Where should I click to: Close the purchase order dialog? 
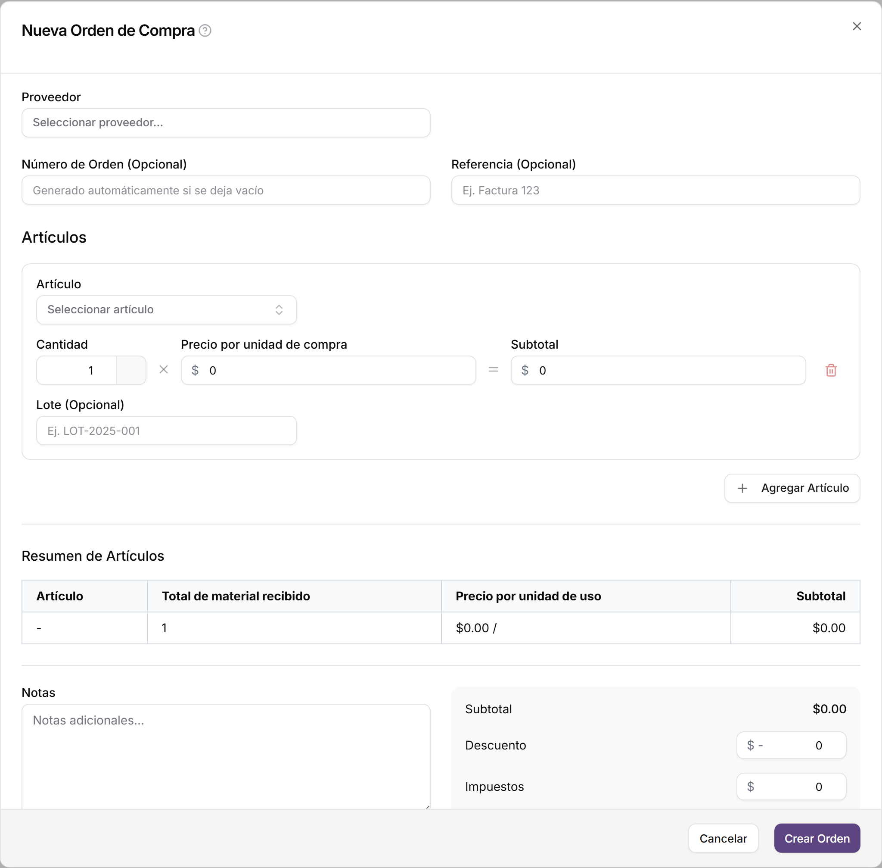pos(857,26)
